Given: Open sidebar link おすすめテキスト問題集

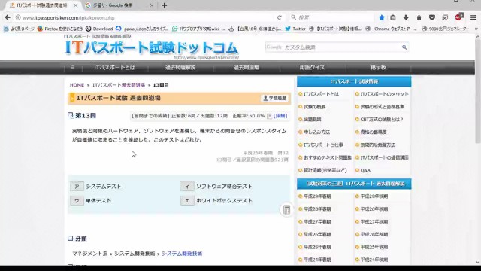Looking at the screenshot, I should (x=328, y=157).
